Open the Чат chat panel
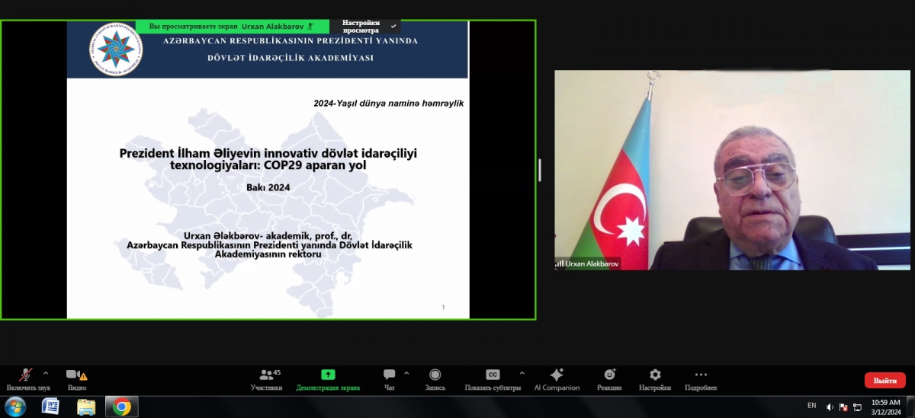The width and height of the screenshot is (915, 418). [390, 379]
